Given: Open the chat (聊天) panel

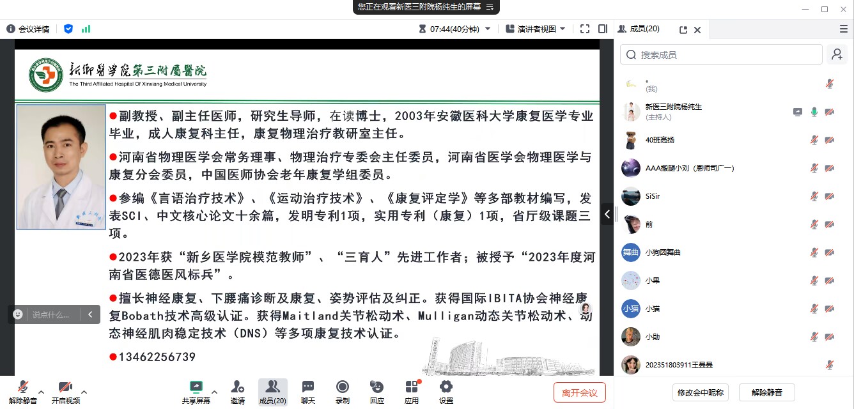Looking at the screenshot, I should (308, 391).
